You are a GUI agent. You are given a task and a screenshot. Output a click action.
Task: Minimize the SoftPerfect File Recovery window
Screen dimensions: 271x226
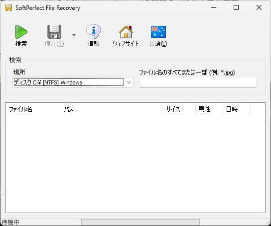214,7
